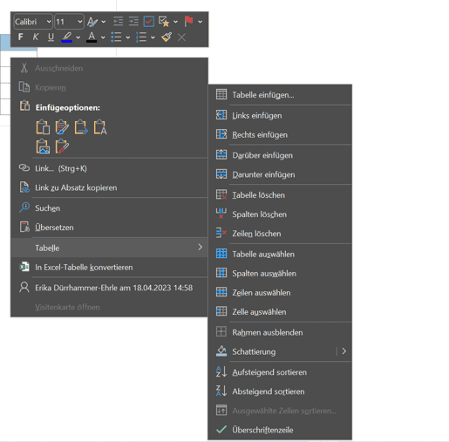This screenshot has height=442, width=449.
Task: Choose Darüber einfügen
Action: click(280, 155)
